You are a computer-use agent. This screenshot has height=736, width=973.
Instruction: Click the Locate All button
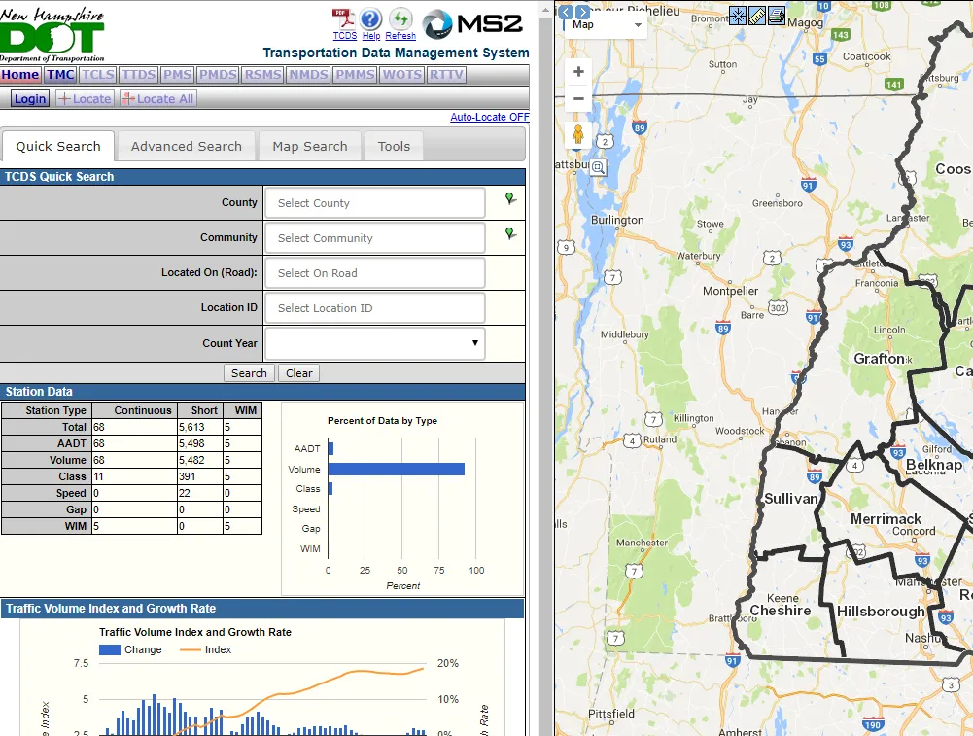tap(158, 98)
